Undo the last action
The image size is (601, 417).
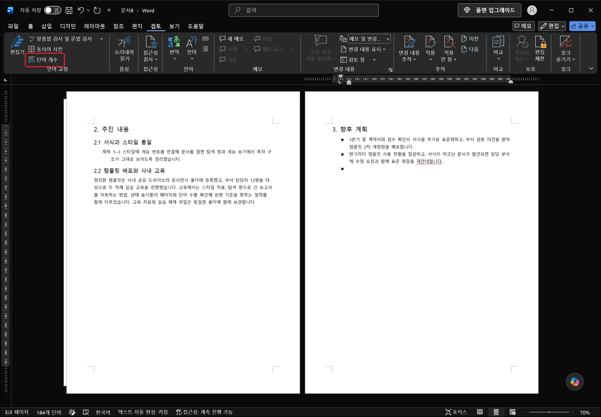81,11
